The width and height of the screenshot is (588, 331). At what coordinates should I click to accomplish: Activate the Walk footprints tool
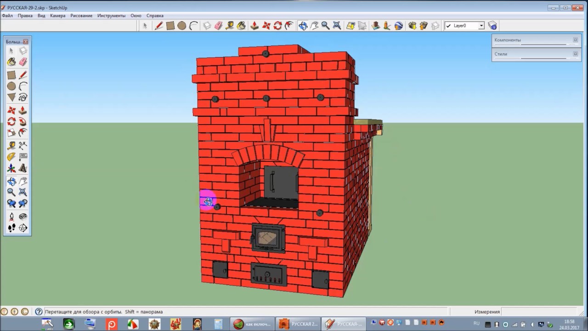point(11,228)
